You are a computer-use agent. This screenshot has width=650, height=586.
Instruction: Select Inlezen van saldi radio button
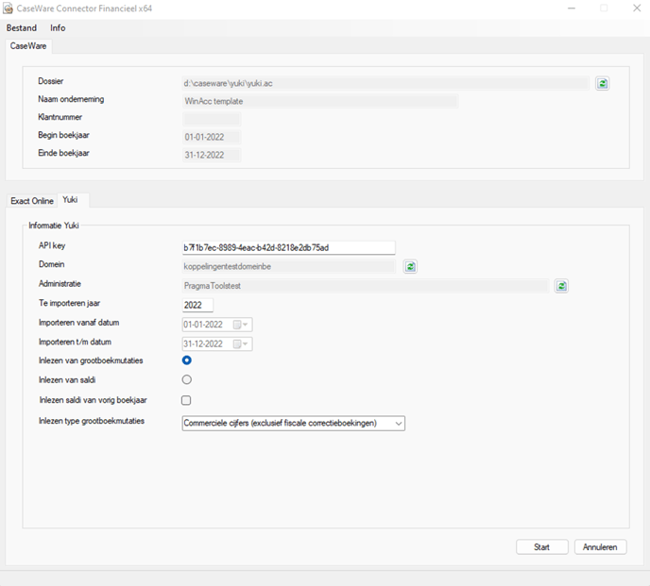coord(186,379)
